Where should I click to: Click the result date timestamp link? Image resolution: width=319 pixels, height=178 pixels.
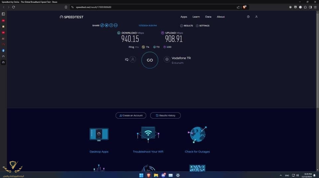(148, 26)
